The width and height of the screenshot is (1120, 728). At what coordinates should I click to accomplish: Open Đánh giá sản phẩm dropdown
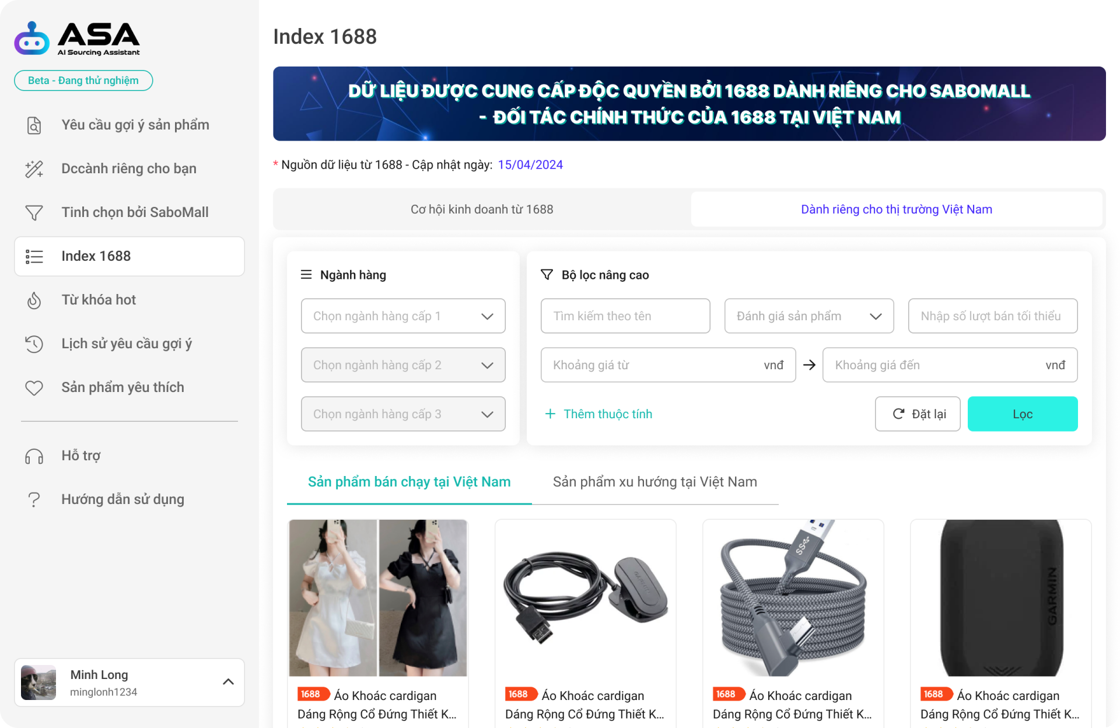coord(808,316)
